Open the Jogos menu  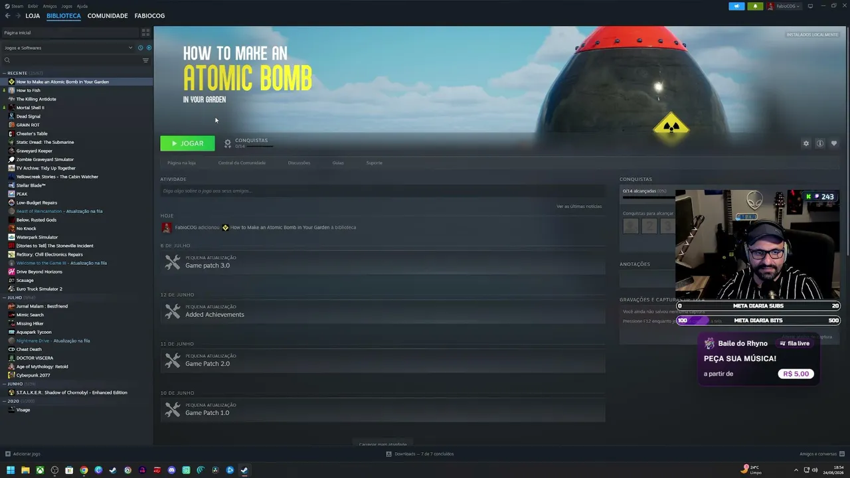[66, 6]
